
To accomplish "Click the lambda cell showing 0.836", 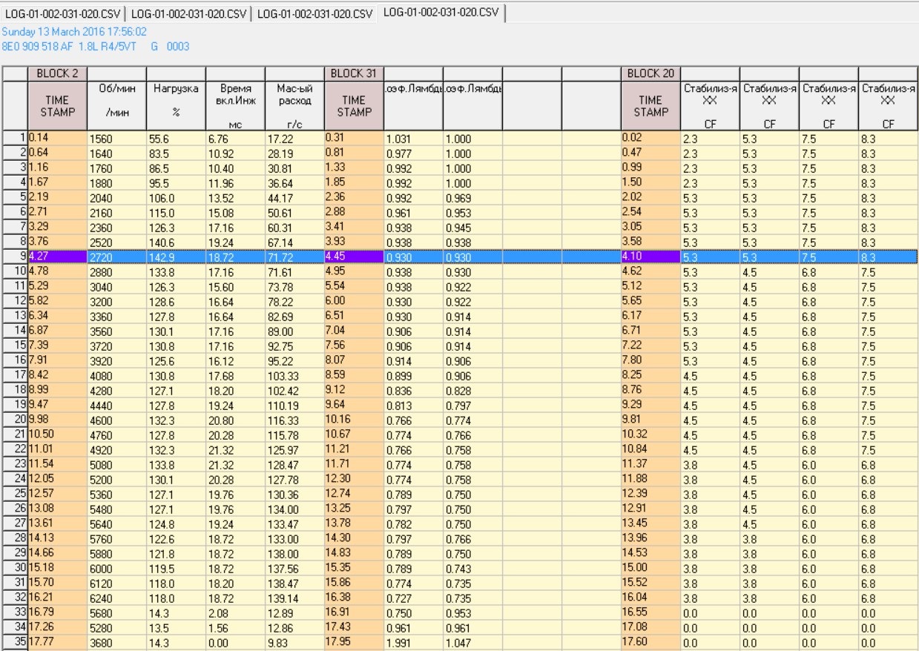I will (x=413, y=391).
